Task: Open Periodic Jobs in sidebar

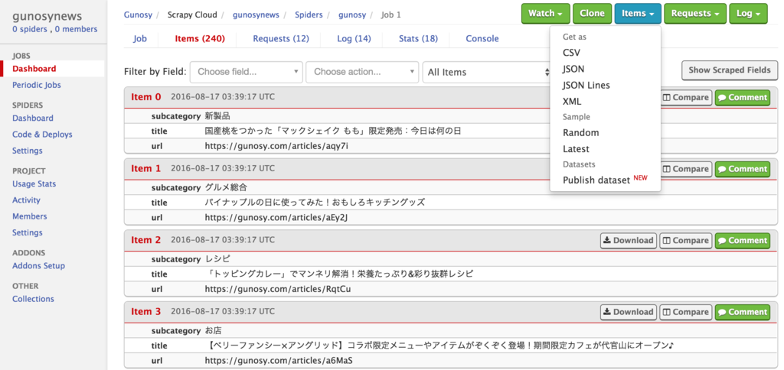Action: (x=37, y=85)
